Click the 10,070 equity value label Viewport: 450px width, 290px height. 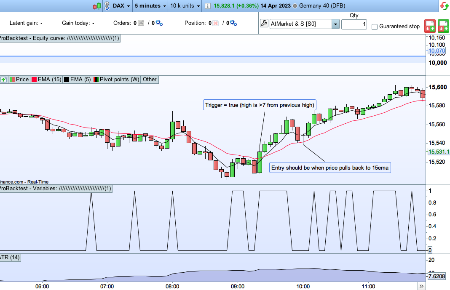coord(437,51)
